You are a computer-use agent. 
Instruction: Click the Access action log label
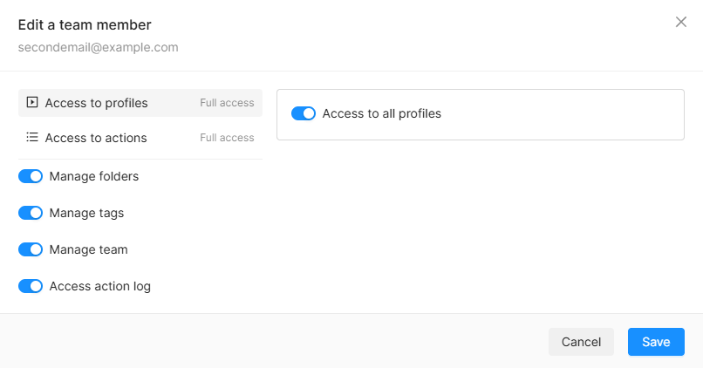click(x=100, y=286)
